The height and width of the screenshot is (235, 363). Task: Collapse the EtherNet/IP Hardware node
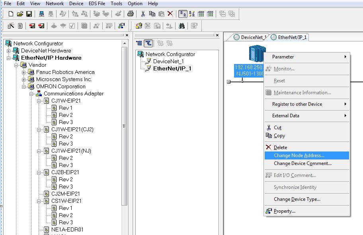pos(9,58)
